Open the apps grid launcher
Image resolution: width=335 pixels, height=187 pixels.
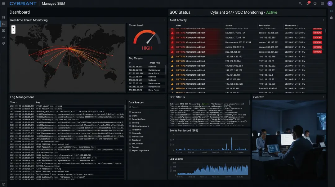[x=322, y=3]
